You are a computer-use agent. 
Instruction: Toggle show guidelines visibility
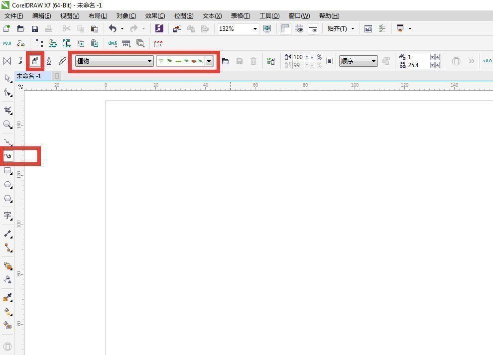click(313, 29)
